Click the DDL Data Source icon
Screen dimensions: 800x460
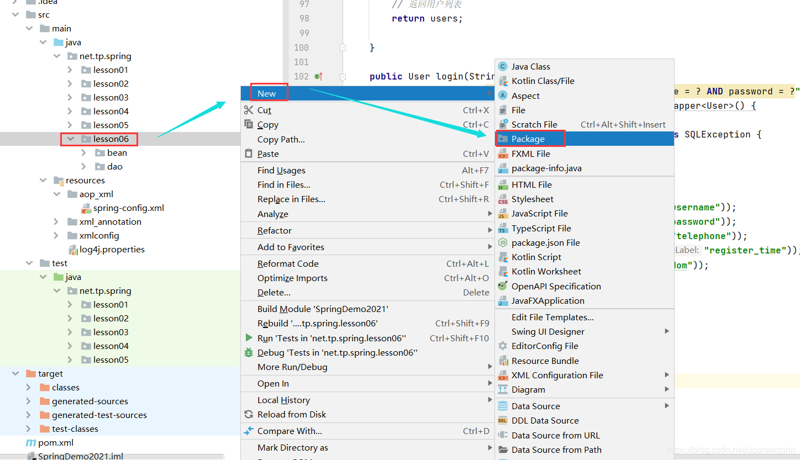tap(503, 420)
